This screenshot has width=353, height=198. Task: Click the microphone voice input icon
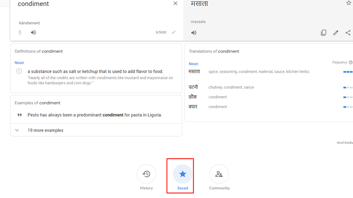pos(20,33)
